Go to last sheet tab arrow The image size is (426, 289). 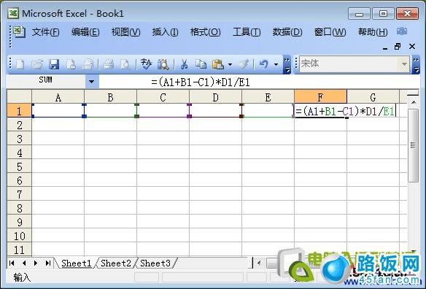48,263
